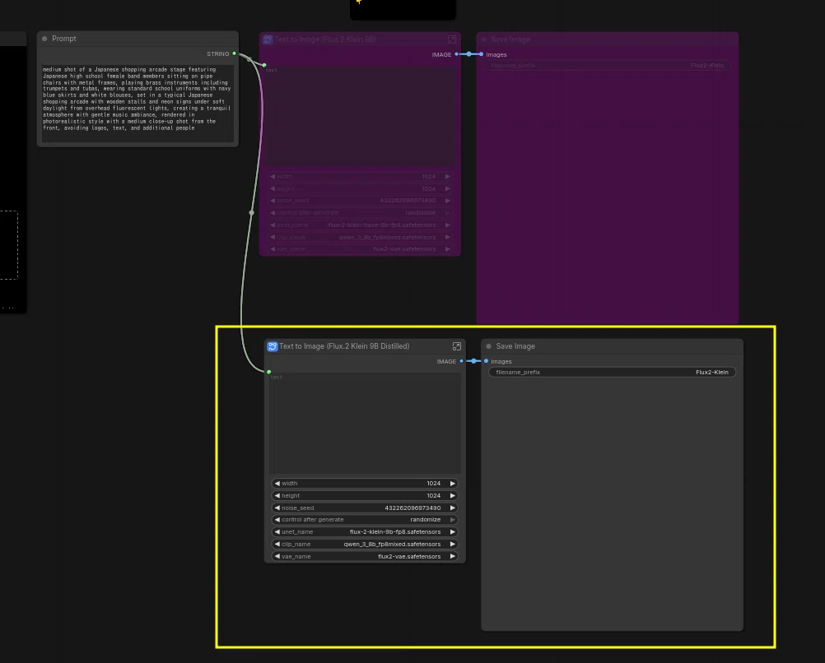This screenshot has height=663, width=825.
Task: Click link midpoint between Distilled node and Save Image
Action: click(x=474, y=361)
